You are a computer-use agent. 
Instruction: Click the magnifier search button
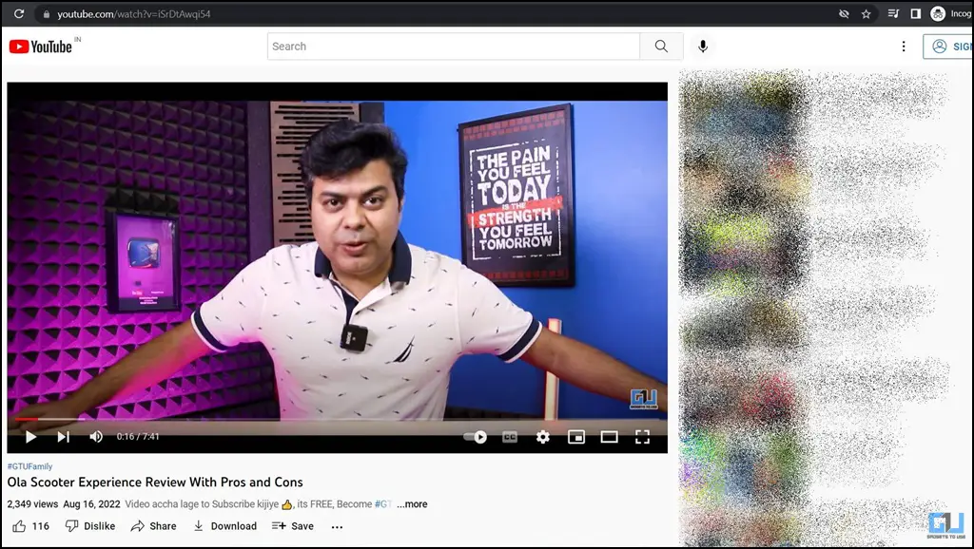click(x=662, y=47)
